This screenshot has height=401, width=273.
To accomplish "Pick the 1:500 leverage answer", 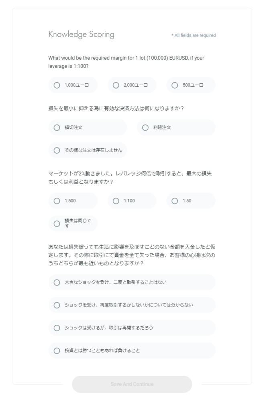I will coord(73,201).
